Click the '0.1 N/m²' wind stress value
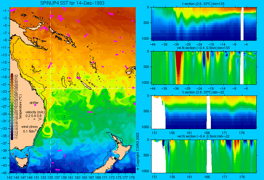The width and height of the screenshot is (264, 180). [x=30, y=131]
